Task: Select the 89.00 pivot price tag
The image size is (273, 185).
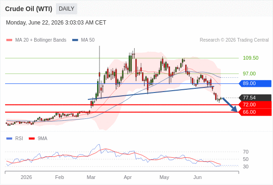Action: (255, 84)
